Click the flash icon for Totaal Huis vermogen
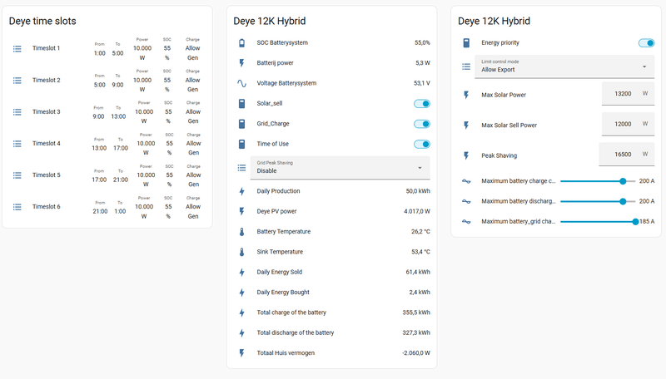The height and width of the screenshot is (379, 666). click(x=241, y=353)
